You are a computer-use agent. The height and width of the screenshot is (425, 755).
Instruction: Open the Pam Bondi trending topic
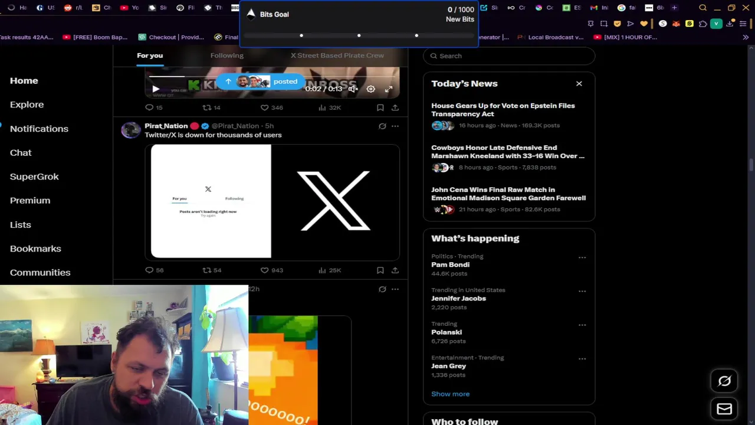450,264
